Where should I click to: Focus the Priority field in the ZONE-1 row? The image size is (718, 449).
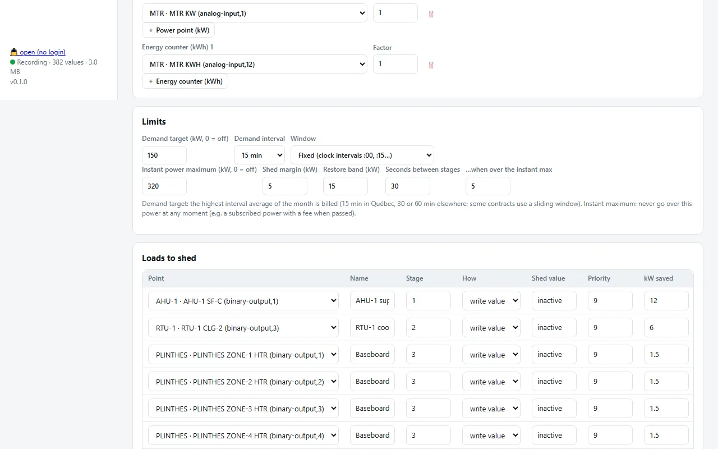(610, 354)
